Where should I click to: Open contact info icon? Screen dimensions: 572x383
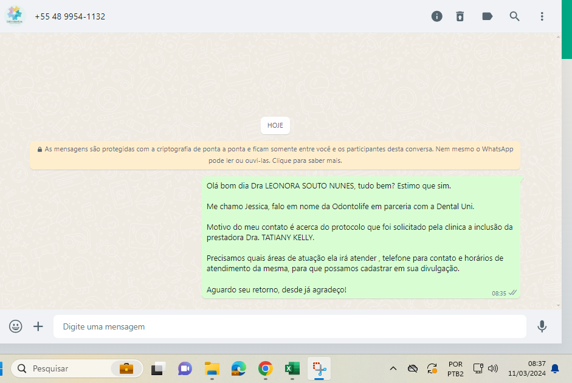click(436, 16)
